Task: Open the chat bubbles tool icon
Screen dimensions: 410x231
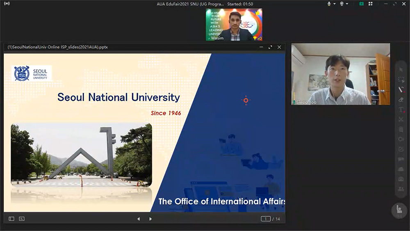Action: [401, 159]
